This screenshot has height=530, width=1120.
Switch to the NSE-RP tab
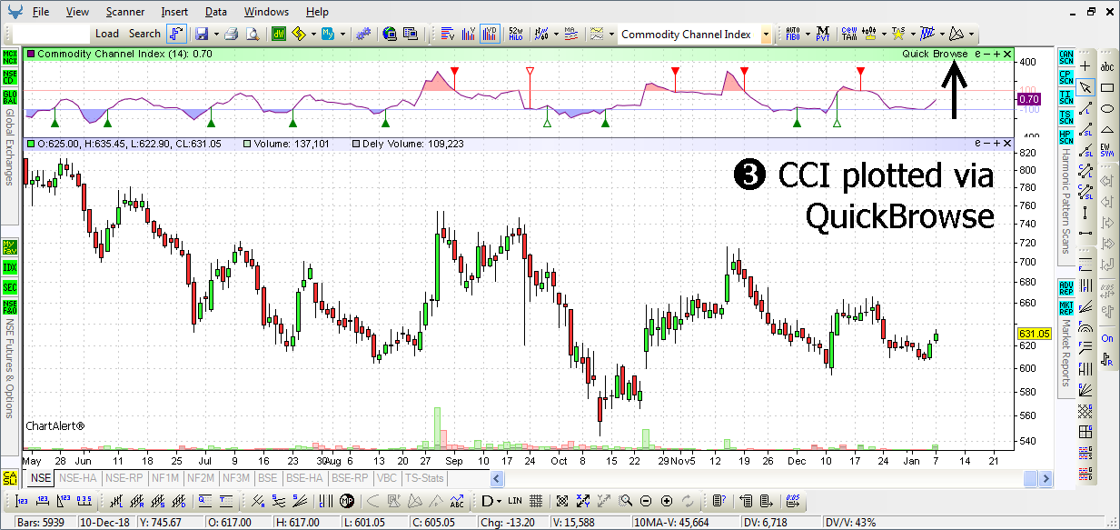point(124,478)
